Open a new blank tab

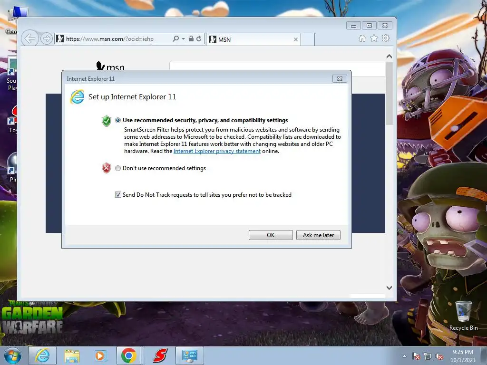coord(308,39)
